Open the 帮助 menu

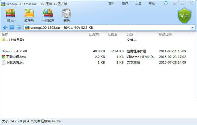[152, 4]
